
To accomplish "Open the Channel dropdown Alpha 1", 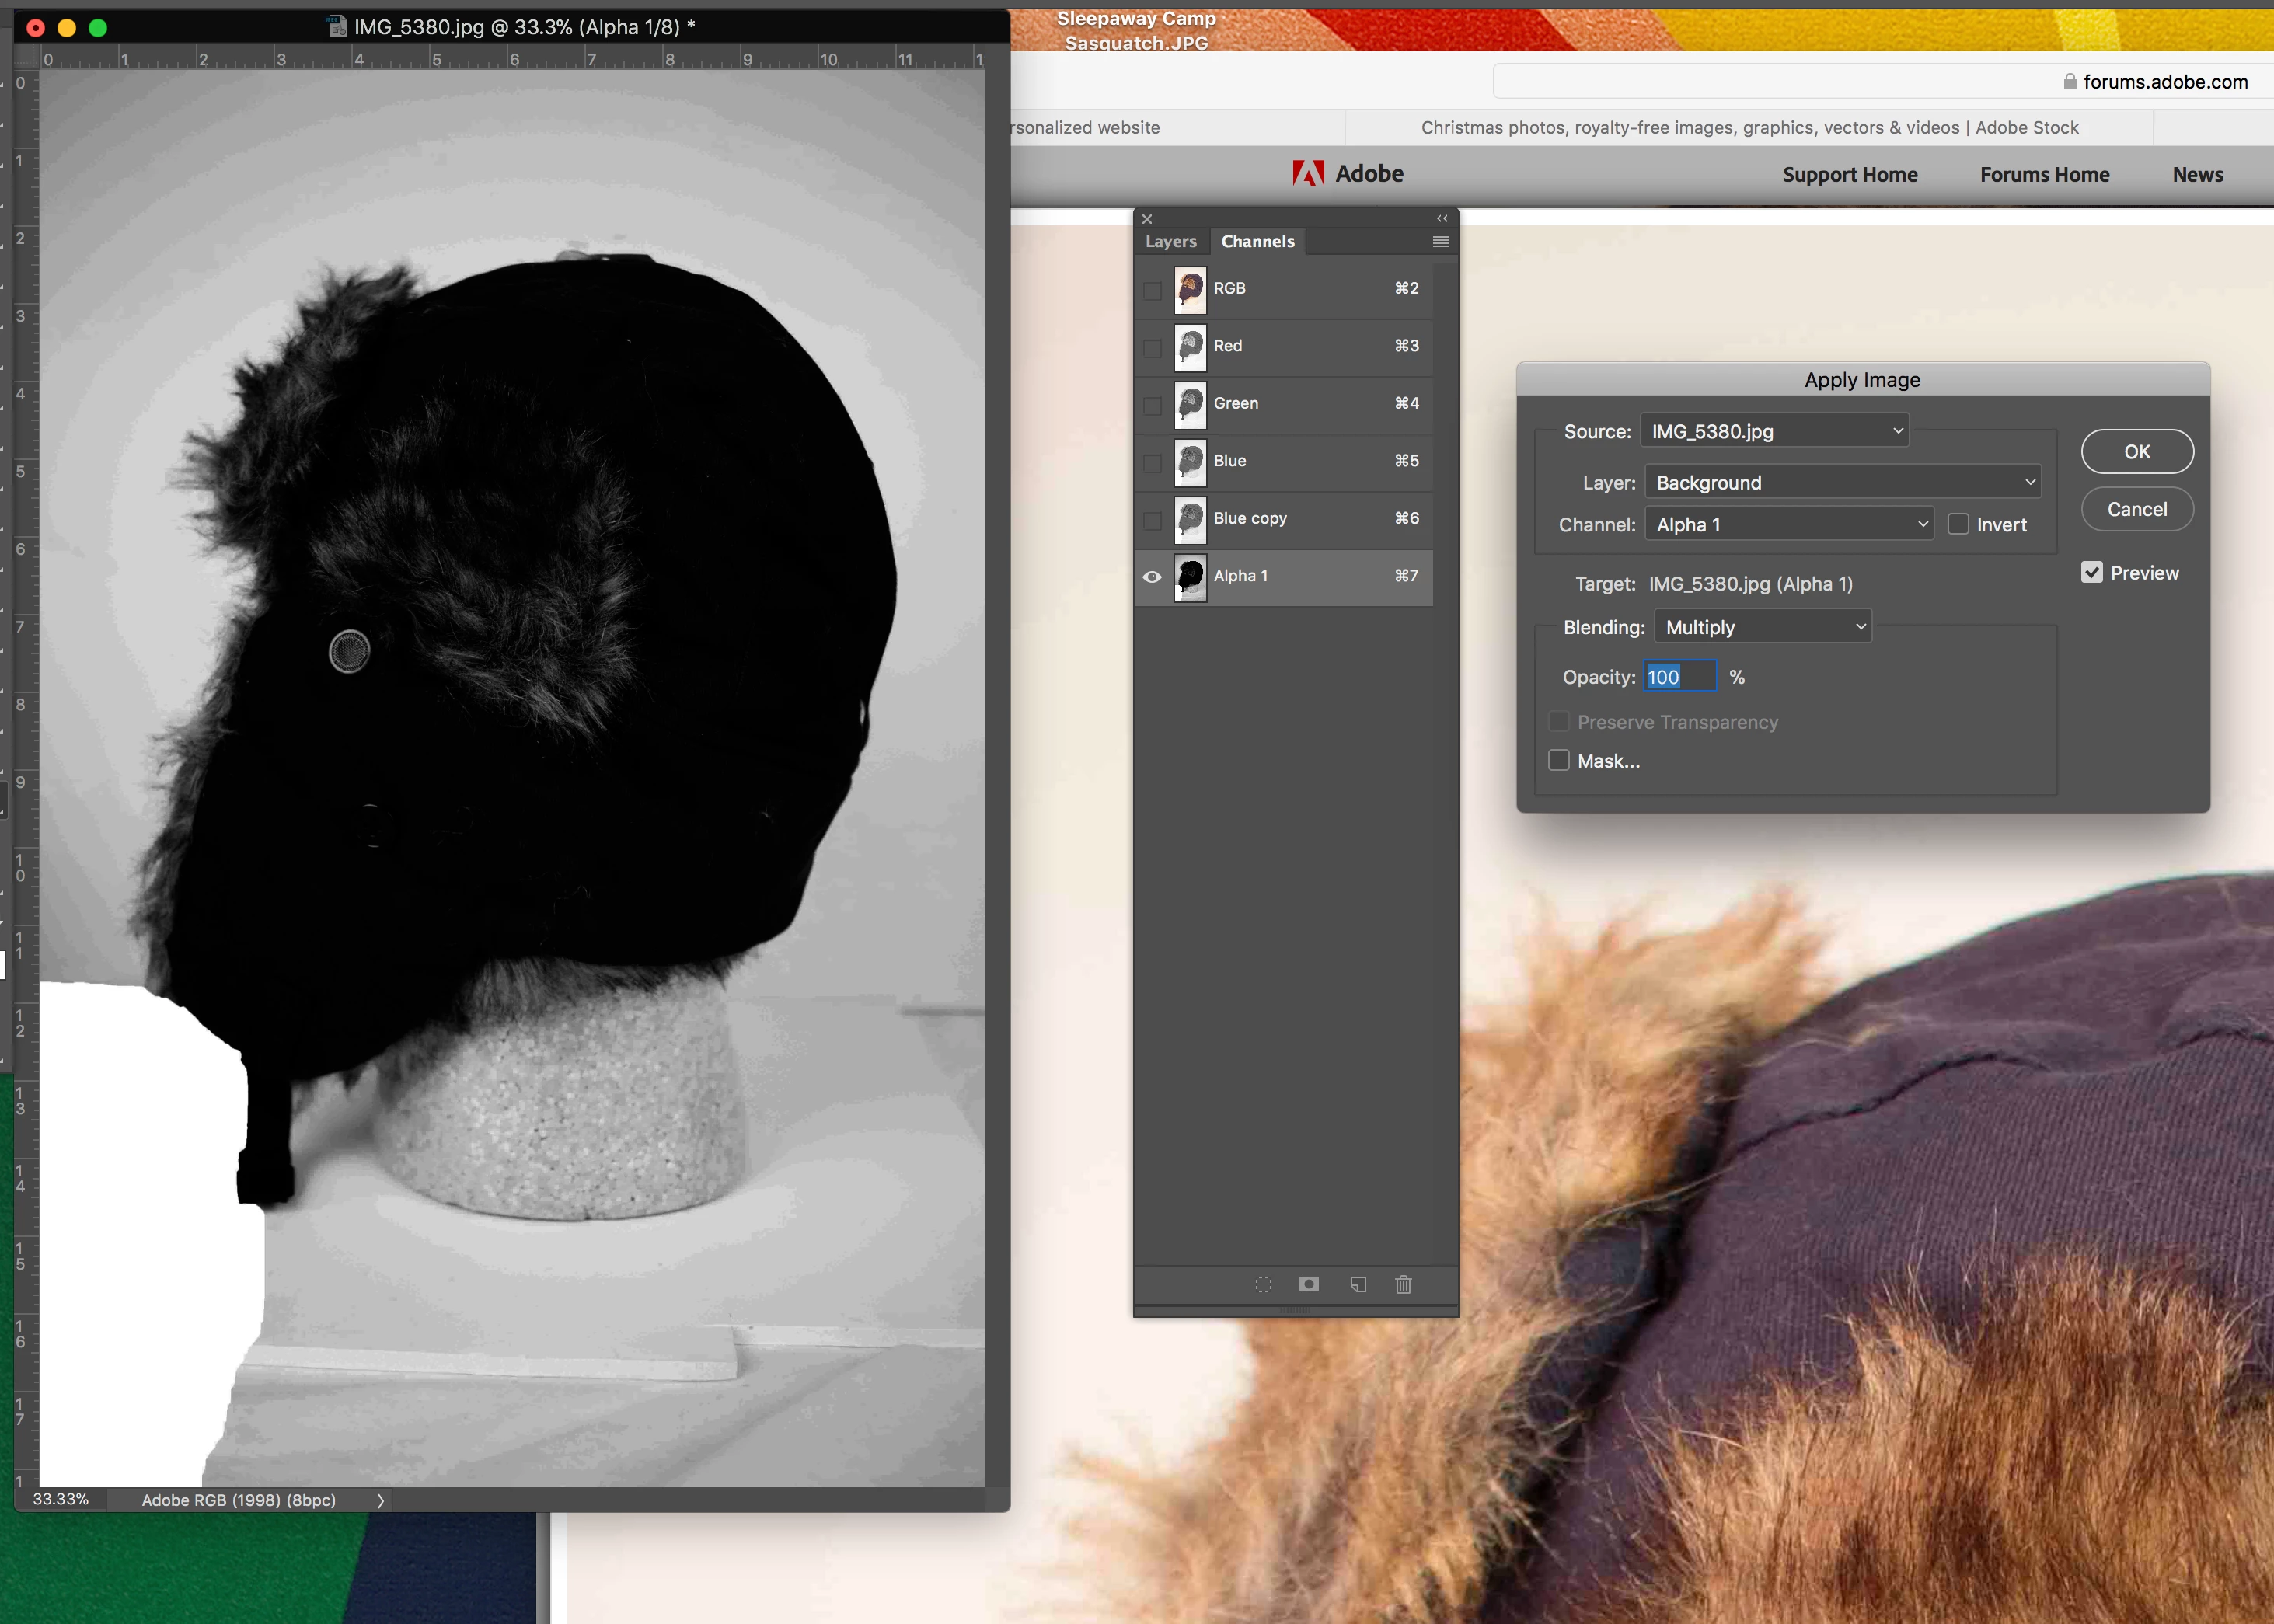I will click(x=1789, y=525).
